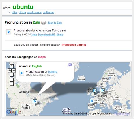Pan the map up with the arrow

[x=12, y=66]
